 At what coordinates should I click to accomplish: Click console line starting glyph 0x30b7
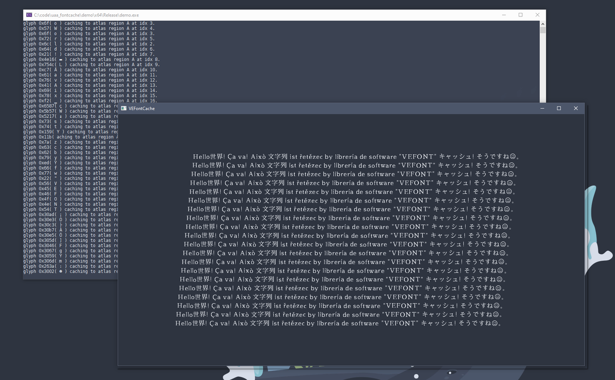coord(71,230)
